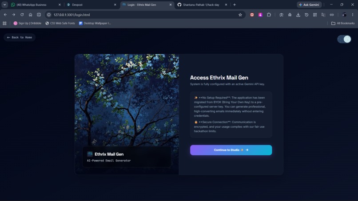This screenshot has height=201, width=358.
Task: Open Desktop Wallpaper bookmark
Action: pos(95,23)
